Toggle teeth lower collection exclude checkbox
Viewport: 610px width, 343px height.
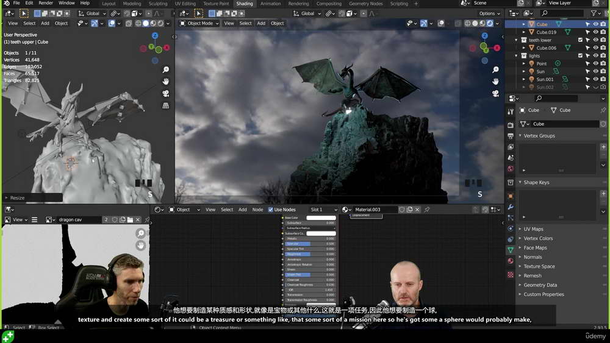point(580,40)
